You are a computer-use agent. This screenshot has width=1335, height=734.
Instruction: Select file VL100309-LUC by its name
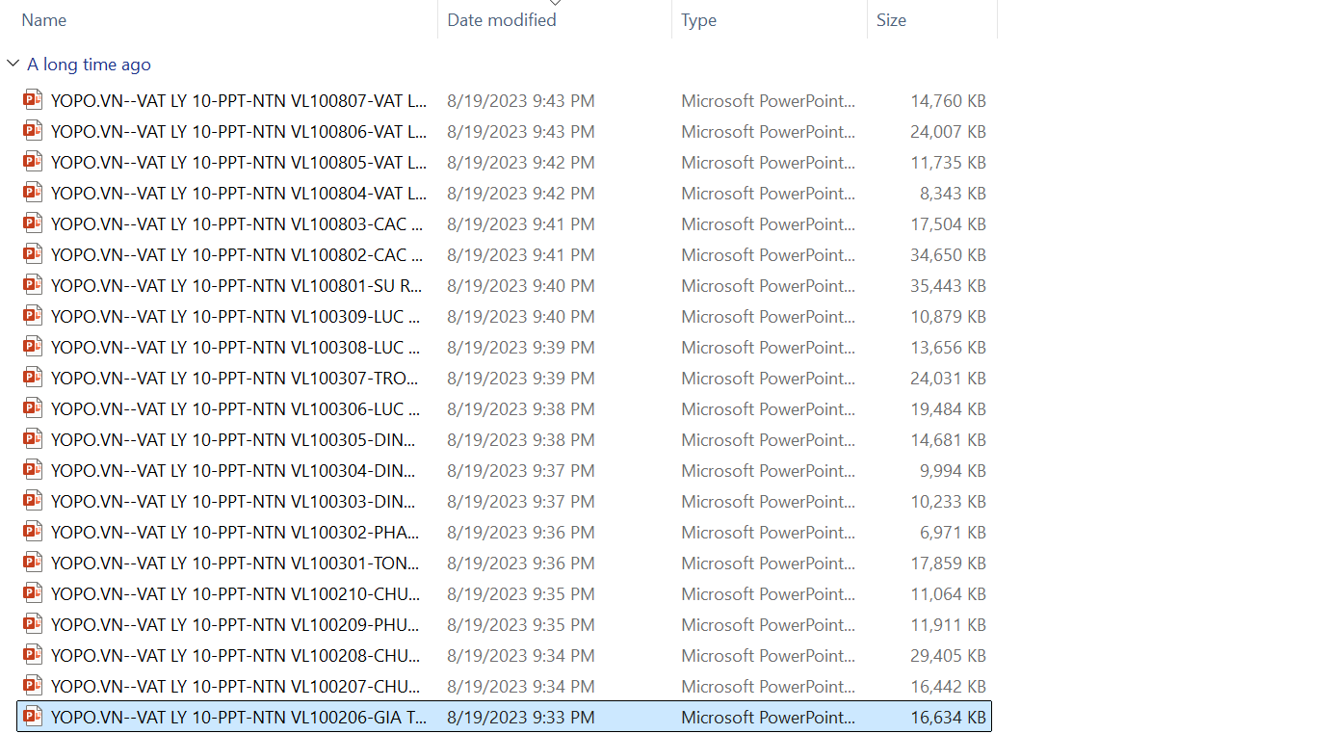click(x=235, y=316)
